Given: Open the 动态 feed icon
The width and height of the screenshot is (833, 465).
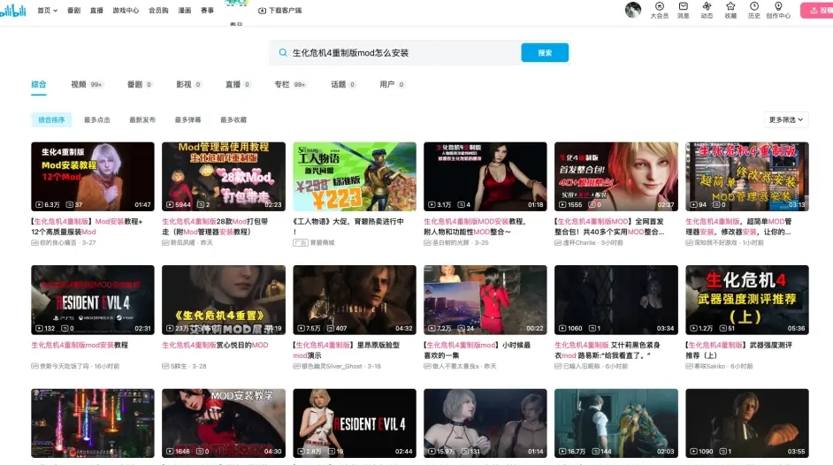Looking at the screenshot, I should tap(707, 10).
